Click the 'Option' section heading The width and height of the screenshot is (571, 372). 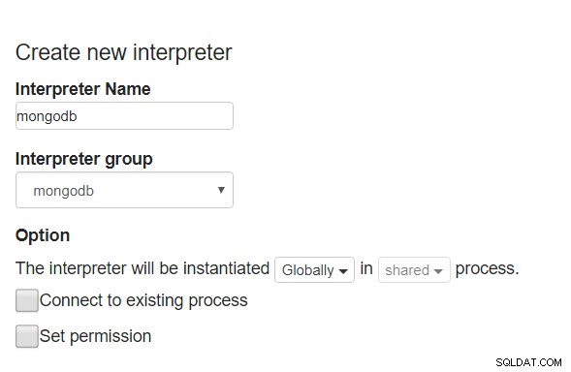43,235
